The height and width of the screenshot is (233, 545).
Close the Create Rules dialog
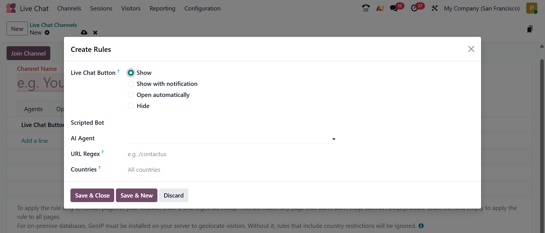pyautogui.click(x=471, y=49)
